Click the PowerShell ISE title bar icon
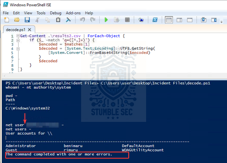The height and width of the screenshot is (163, 227). [6, 5]
